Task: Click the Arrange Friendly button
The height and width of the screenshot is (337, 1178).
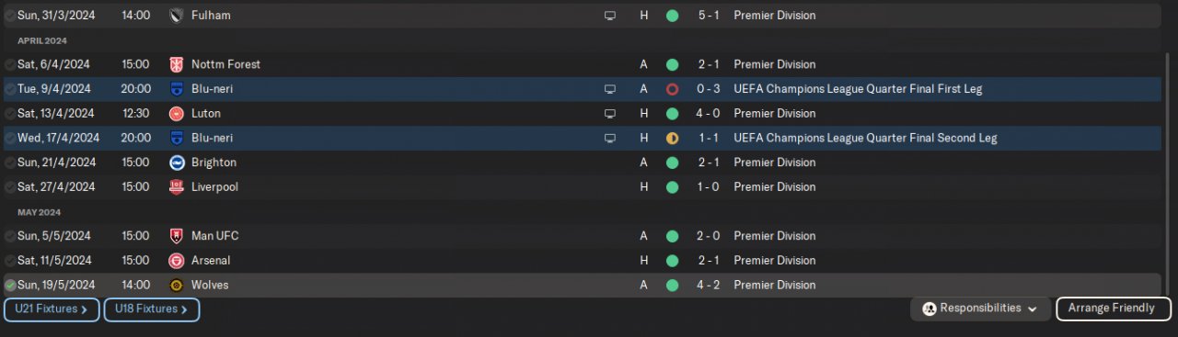Action: (1114, 309)
